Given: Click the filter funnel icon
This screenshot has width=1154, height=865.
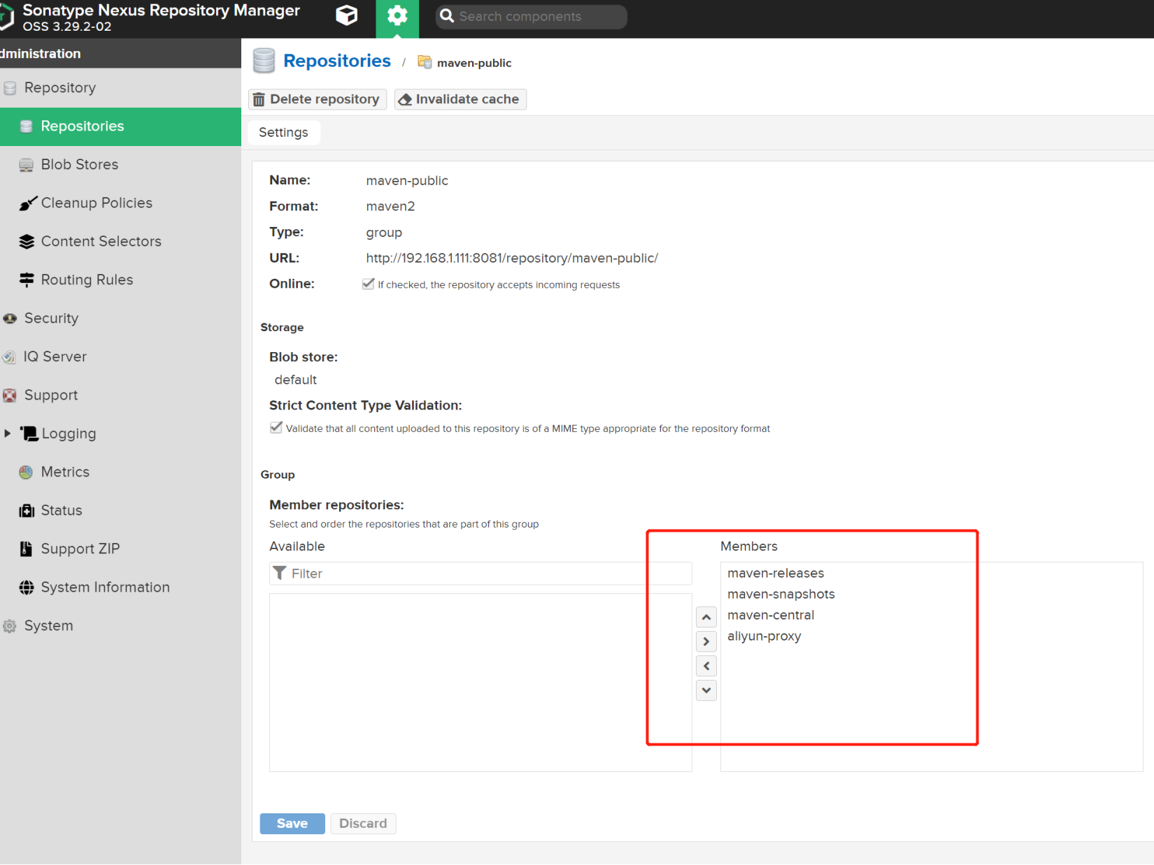Looking at the screenshot, I should pyautogui.click(x=280, y=573).
